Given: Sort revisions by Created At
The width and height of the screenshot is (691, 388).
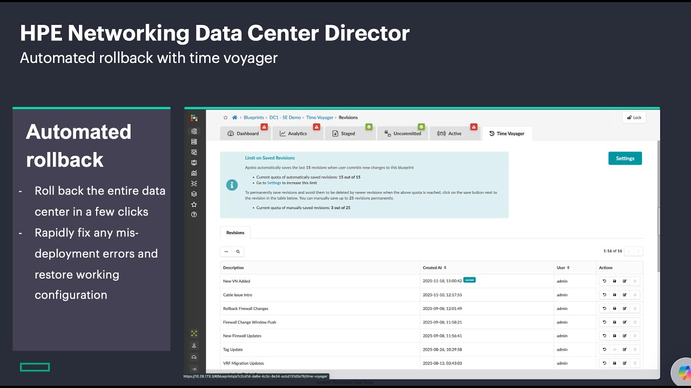Looking at the screenshot, I should pyautogui.click(x=435, y=268).
